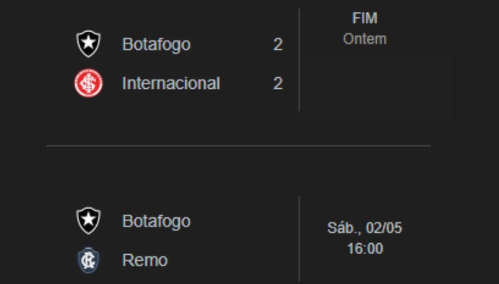Click the 16:00 kickoff time
This screenshot has width=499, height=284.
pyautogui.click(x=365, y=248)
